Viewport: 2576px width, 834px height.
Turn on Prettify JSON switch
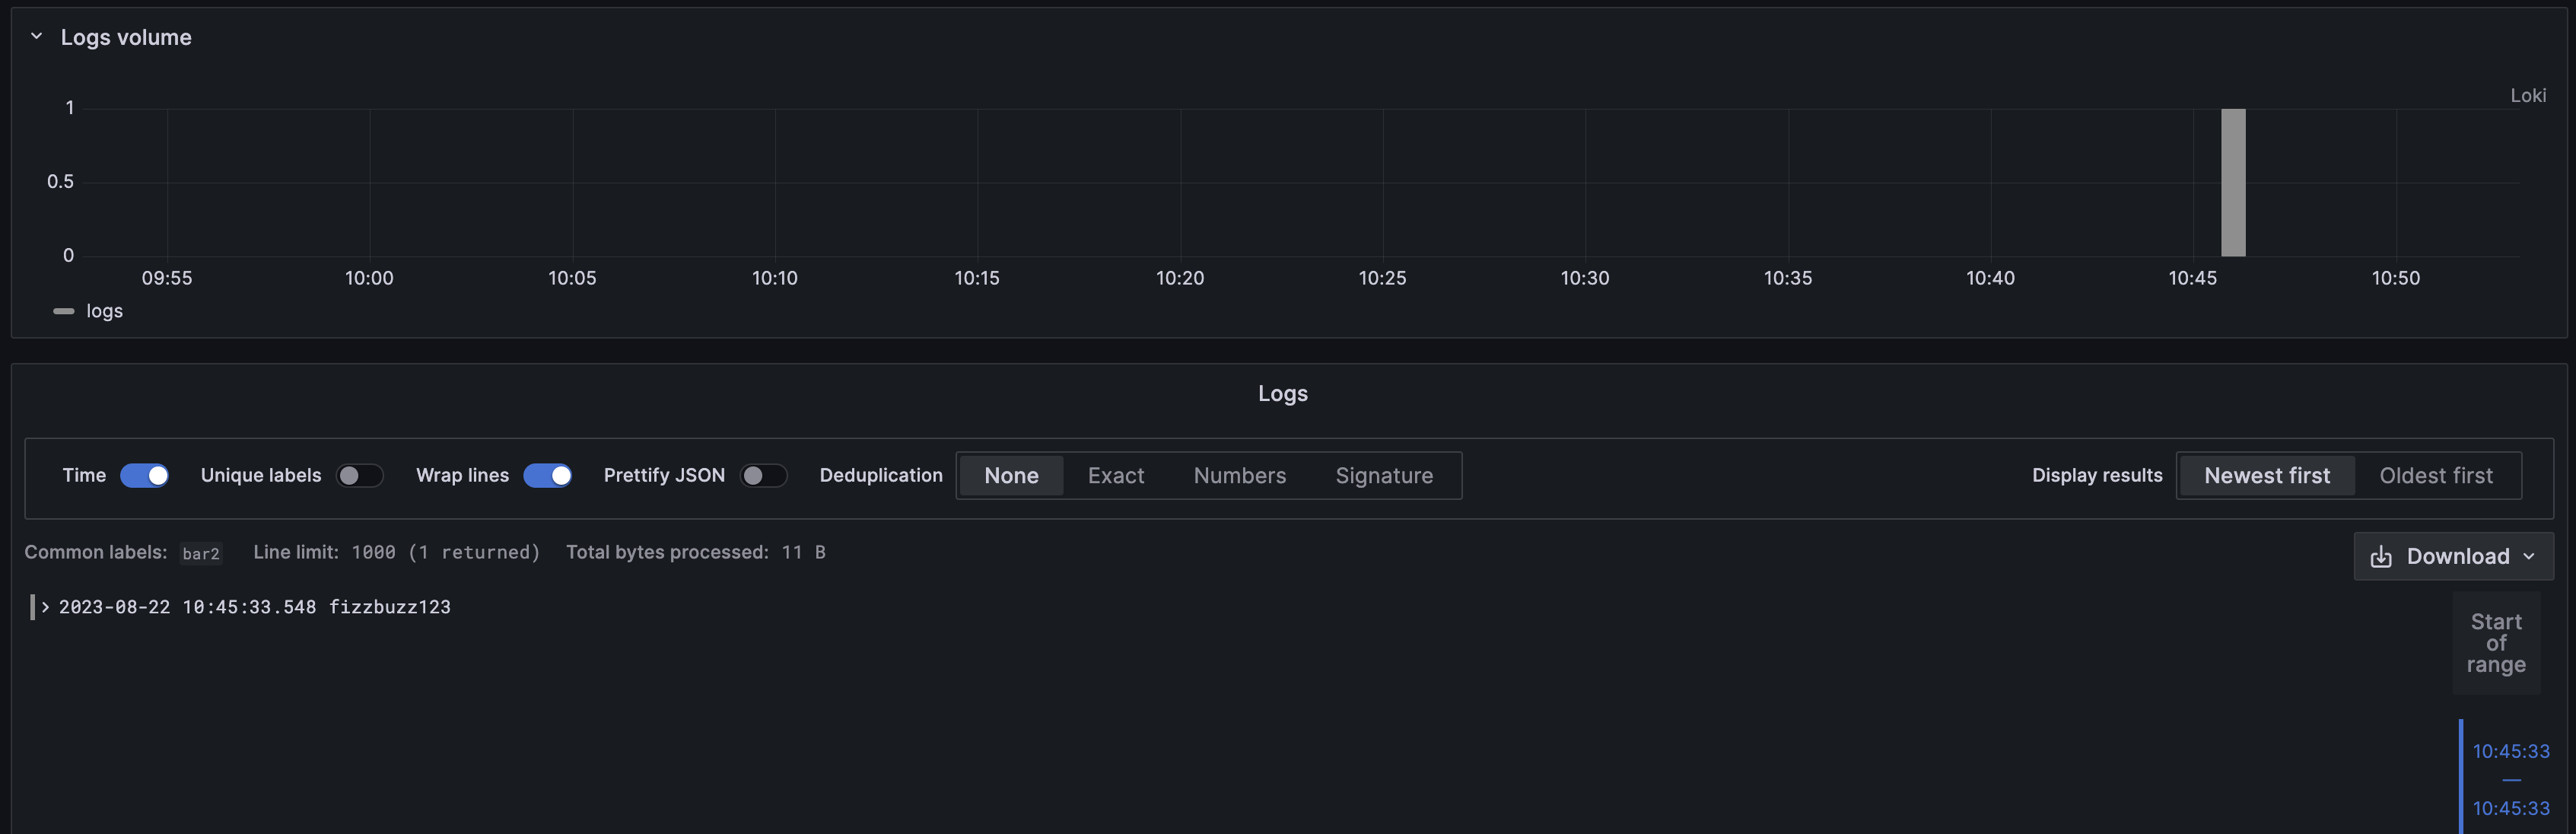(x=763, y=475)
